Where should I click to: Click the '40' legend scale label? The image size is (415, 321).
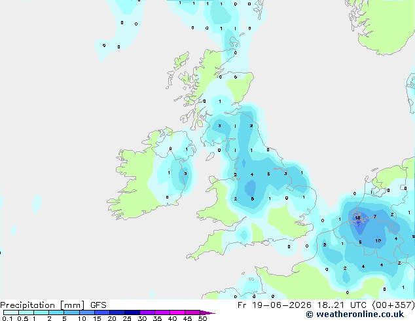point(172,318)
